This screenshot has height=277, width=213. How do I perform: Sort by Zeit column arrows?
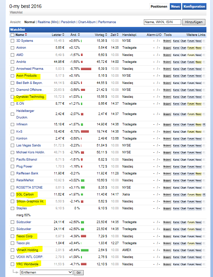[x=118, y=35]
